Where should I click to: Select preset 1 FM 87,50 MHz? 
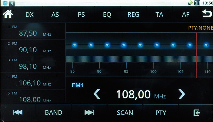click(32, 31)
